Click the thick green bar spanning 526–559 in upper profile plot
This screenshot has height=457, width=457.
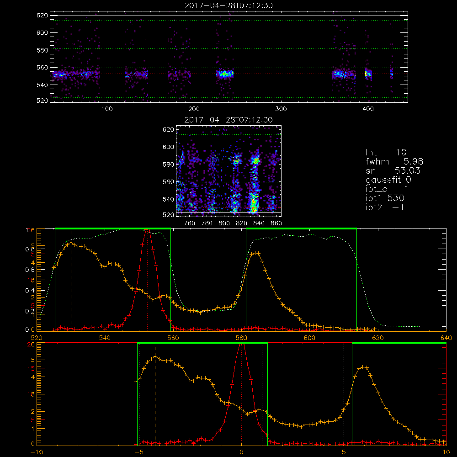(x=113, y=228)
